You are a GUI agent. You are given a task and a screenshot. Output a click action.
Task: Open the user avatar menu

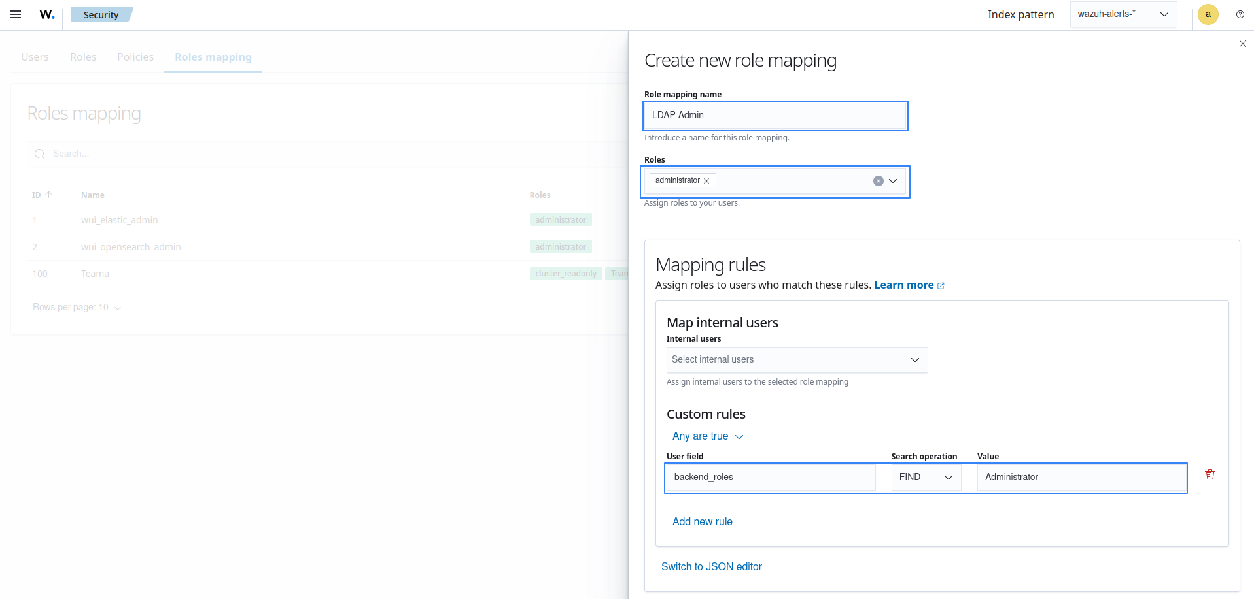tap(1208, 14)
